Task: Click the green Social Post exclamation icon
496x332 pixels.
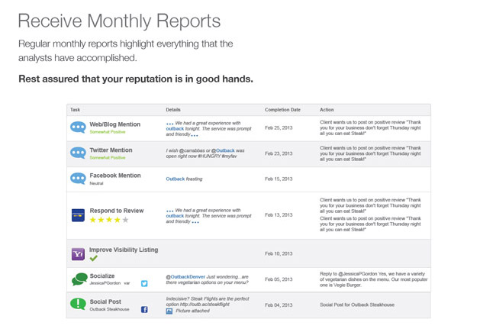Action: tap(78, 304)
